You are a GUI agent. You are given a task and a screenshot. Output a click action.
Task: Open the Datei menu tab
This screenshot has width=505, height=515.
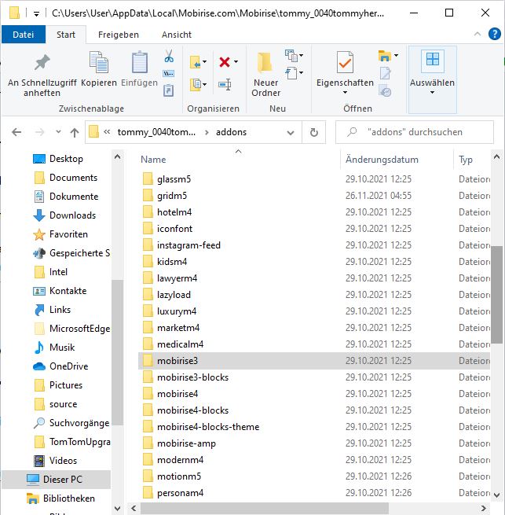(x=24, y=35)
